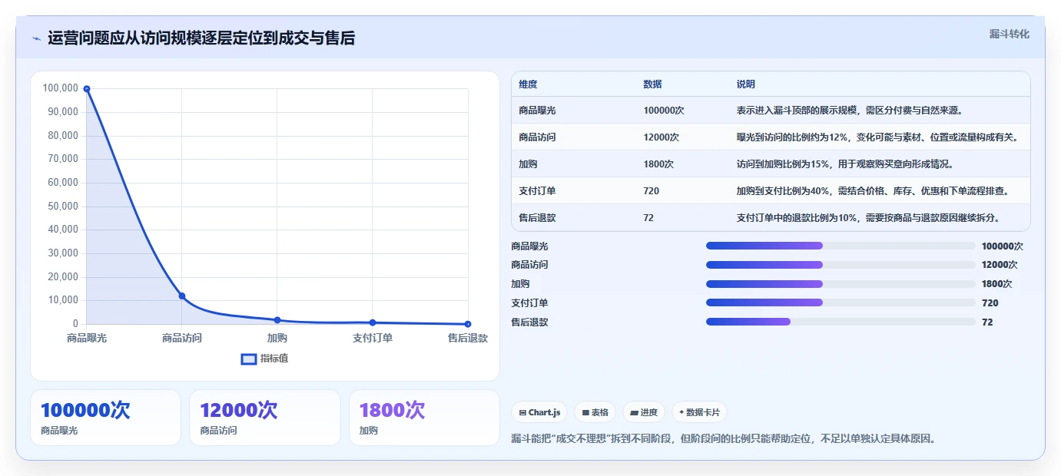1061x476 pixels.
Task: Click the footer note starting 漏斗能把
Action: pyautogui.click(x=723, y=439)
